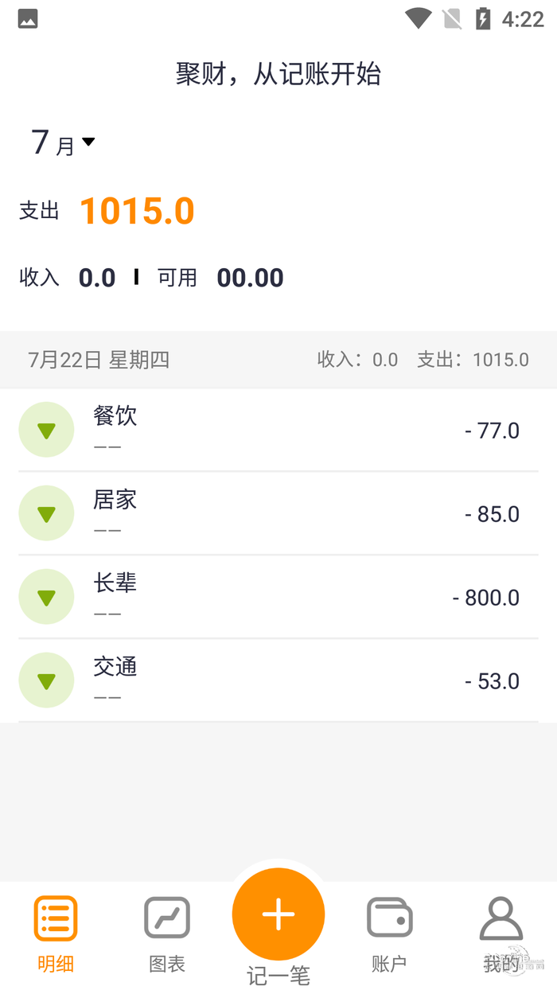557x990 pixels.
Task: Select the 居家 expense amount of 85.0
Action: [x=492, y=514]
